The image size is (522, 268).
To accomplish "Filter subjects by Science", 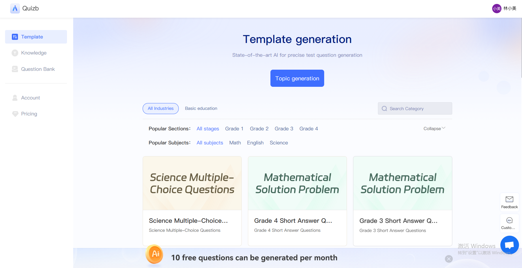I will pyautogui.click(x=279, y=143).
